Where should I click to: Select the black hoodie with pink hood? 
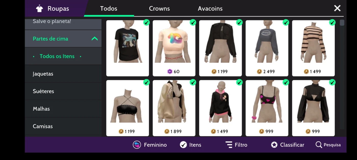221,108
